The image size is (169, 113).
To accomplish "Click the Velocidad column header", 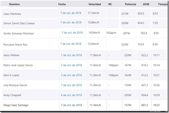I will point(95,4).
